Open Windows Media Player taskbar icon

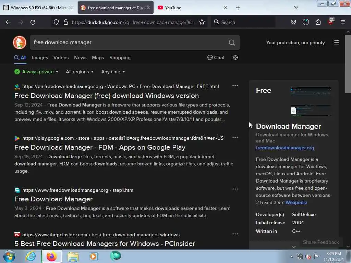(94, 256)
